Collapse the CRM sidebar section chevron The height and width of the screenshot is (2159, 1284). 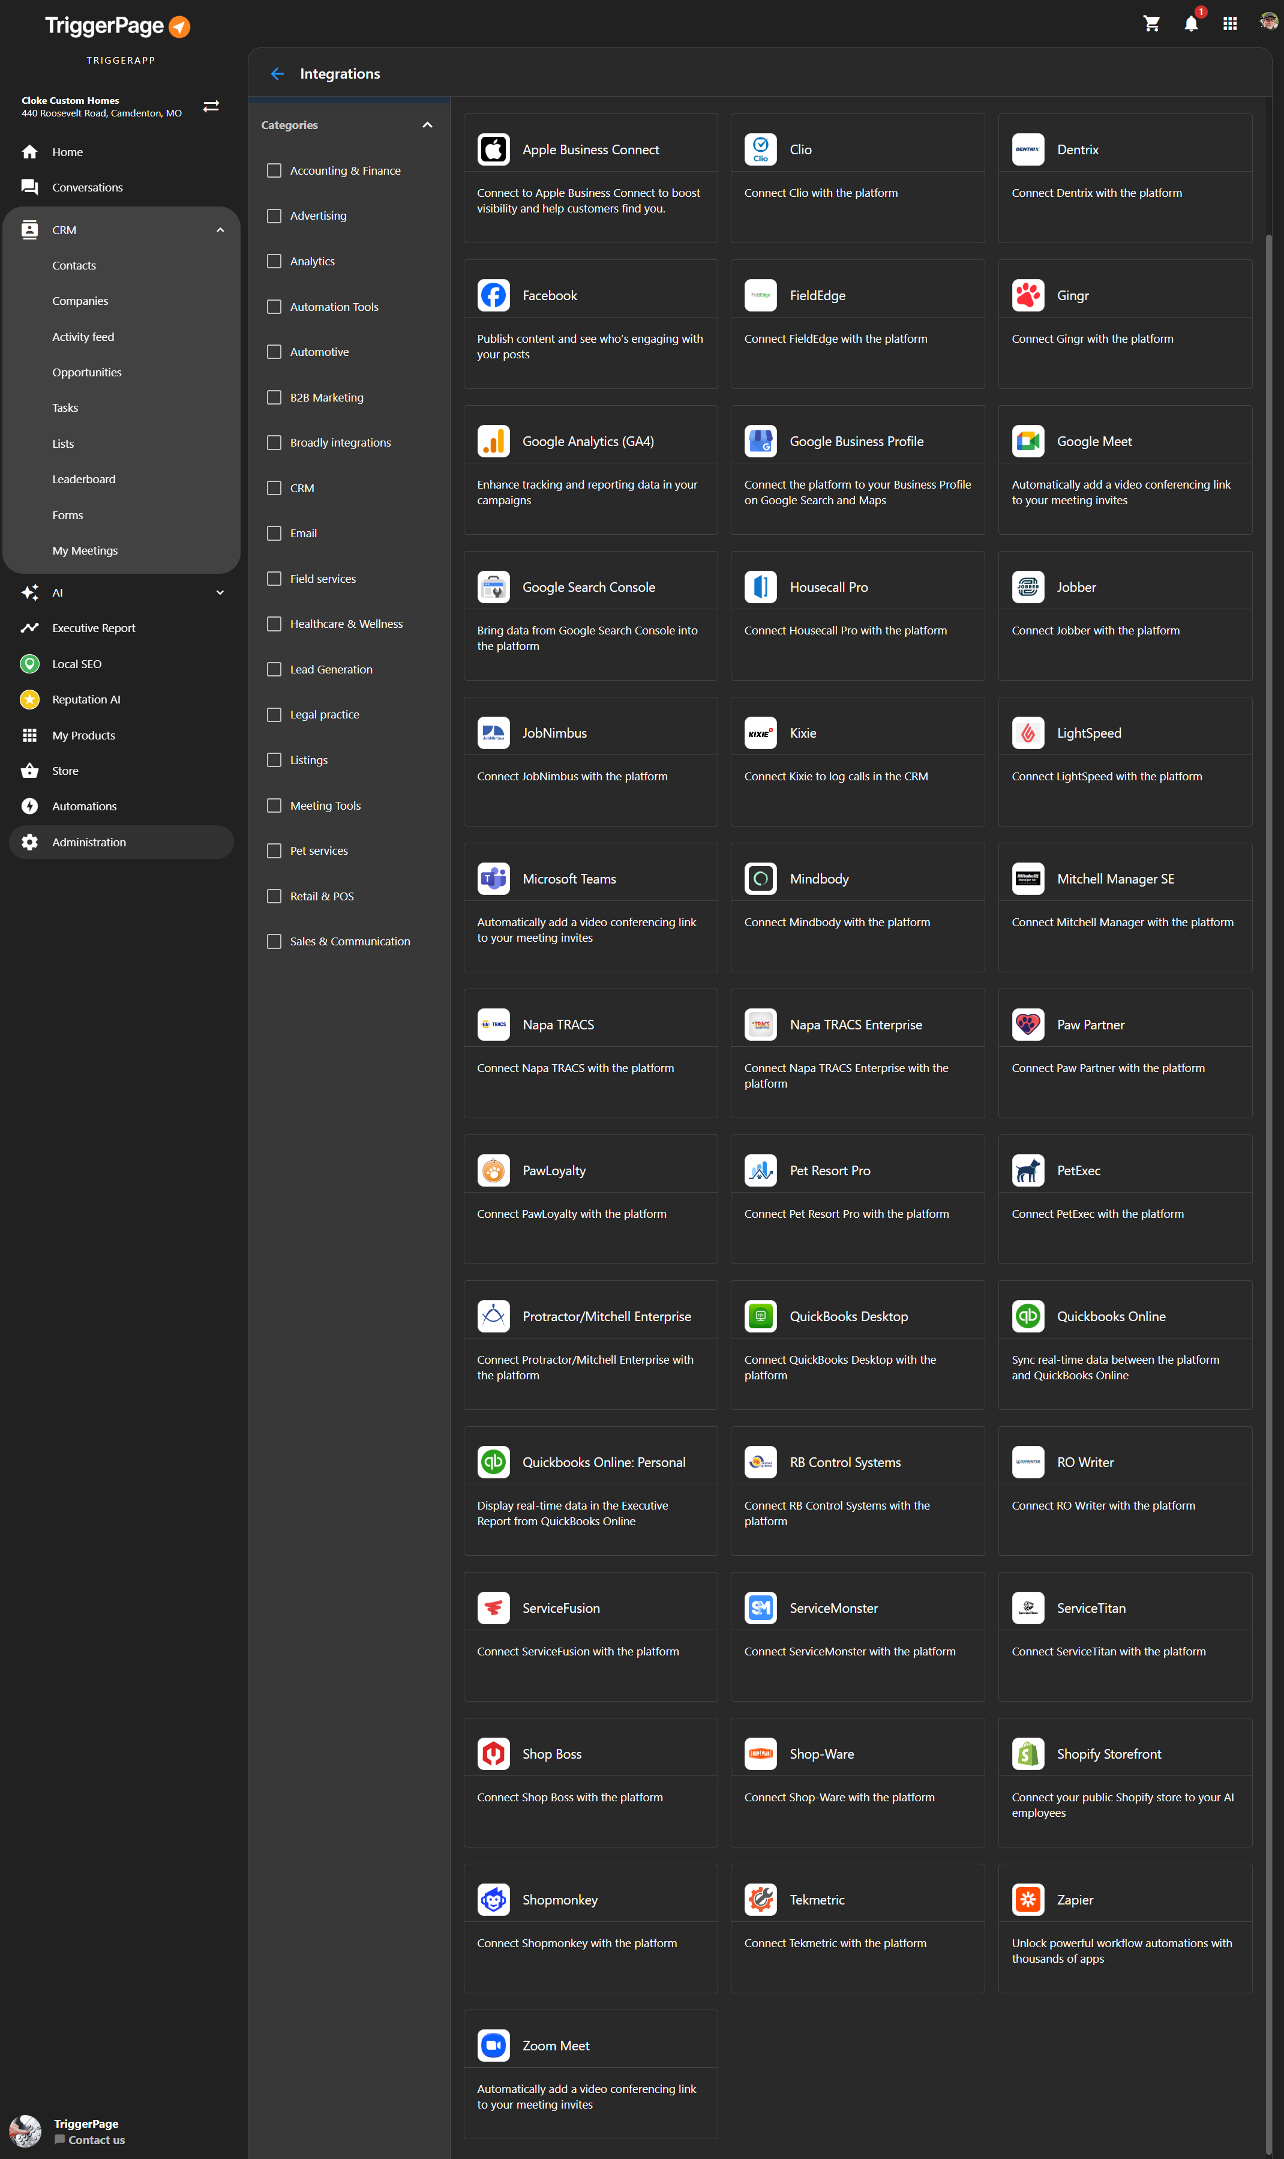[220, 230]
